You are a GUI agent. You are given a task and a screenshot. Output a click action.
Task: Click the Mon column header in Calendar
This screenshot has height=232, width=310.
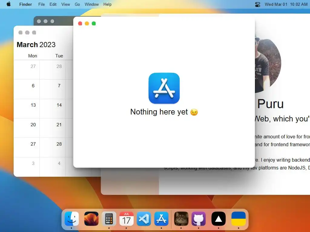[x=33, y=56]
